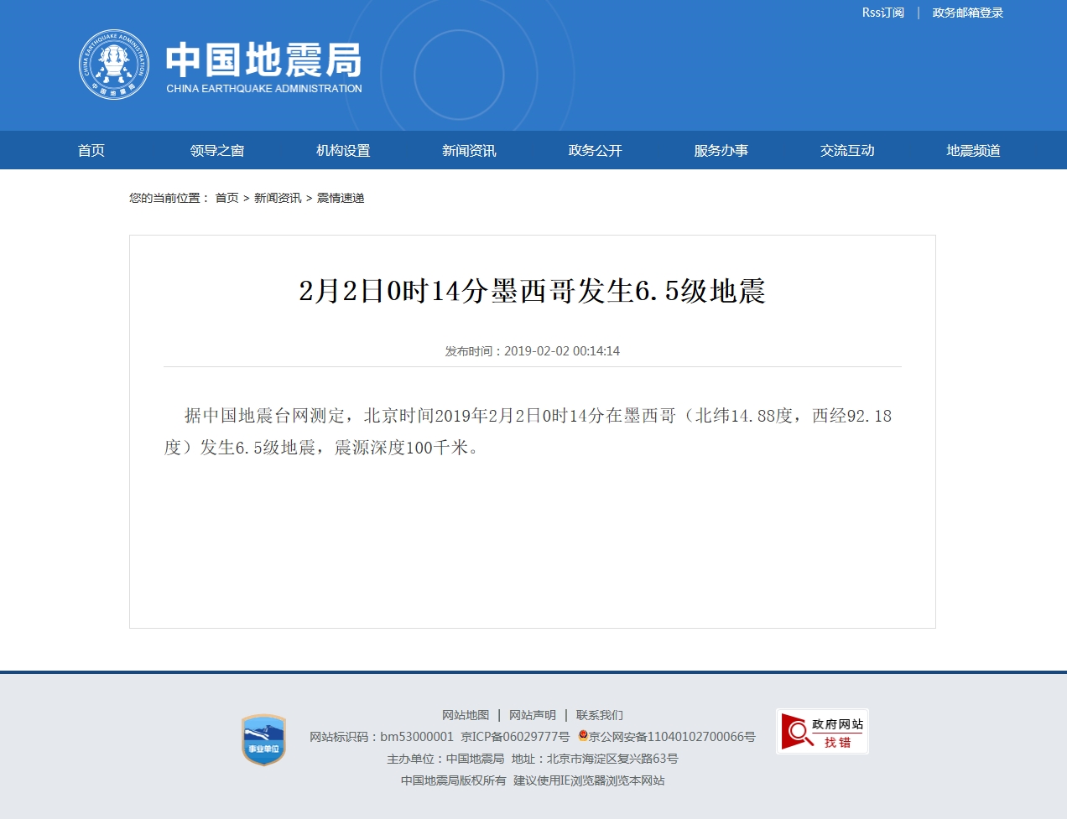Viewport: 1067px width, 819px height.
Task: Click 首页 in the breadcrumb trail
Action: [x=226, y=198]
